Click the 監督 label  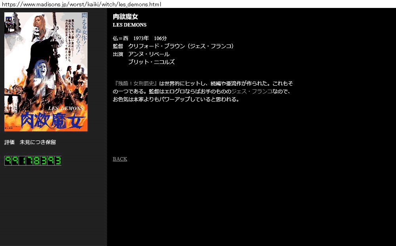point(118,46)
